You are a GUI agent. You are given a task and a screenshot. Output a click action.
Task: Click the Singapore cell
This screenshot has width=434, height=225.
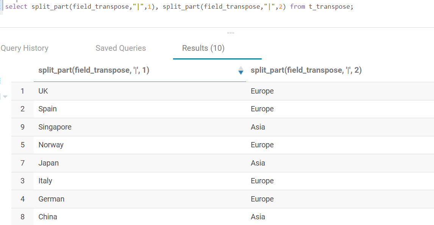coord(55,127)
